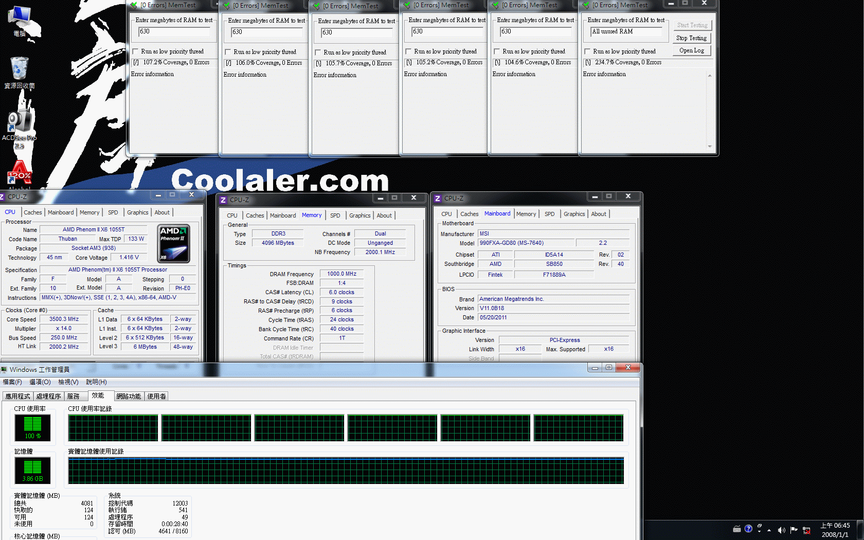This screenshot has width=864, height=540.
Task: Click title icon of MemTest window showing 234.7% coverage
Action: (x=586, y=5)
